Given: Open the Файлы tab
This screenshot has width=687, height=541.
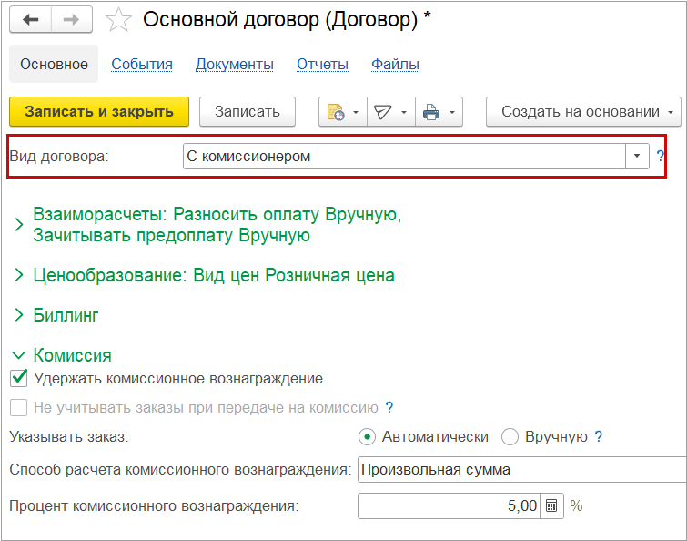Looking at the screenshot, I should click(x=395, y=64).
